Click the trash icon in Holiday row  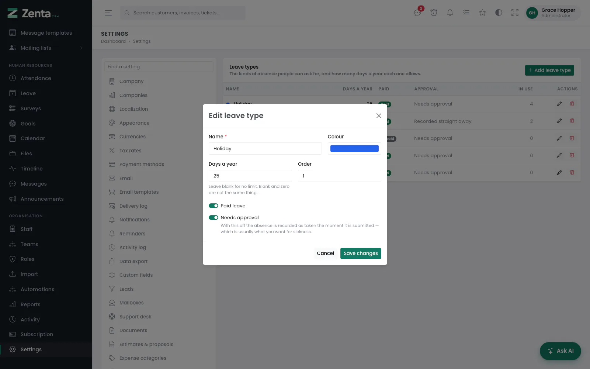(572, 104)
